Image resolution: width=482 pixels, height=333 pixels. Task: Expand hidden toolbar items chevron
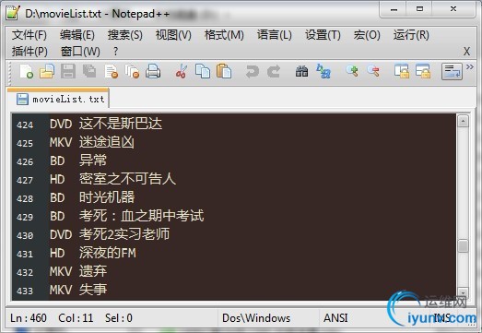click(x=470, y=66)
